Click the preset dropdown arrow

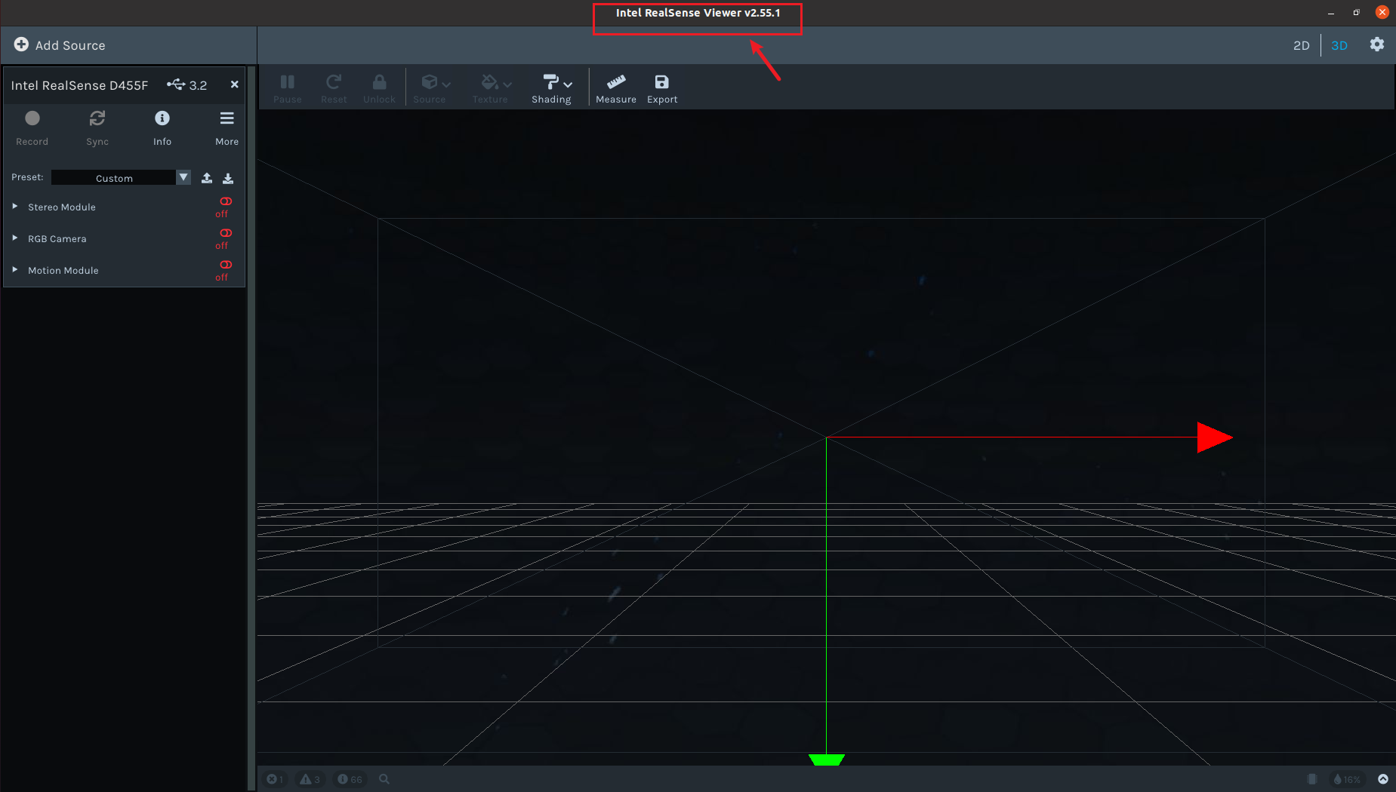tap(183, 177)
